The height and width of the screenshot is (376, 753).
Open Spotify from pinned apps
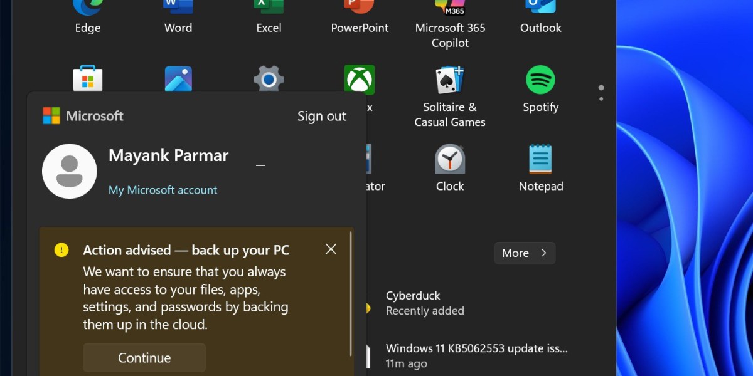[x=540, y=90]
